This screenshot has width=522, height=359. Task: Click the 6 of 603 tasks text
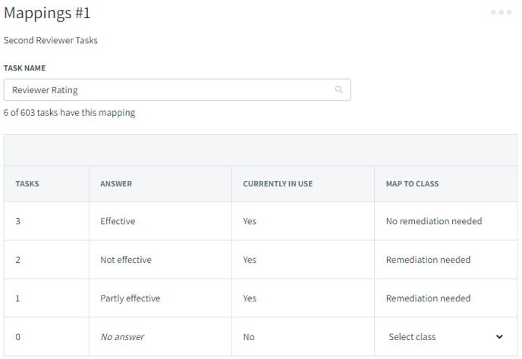69,113
